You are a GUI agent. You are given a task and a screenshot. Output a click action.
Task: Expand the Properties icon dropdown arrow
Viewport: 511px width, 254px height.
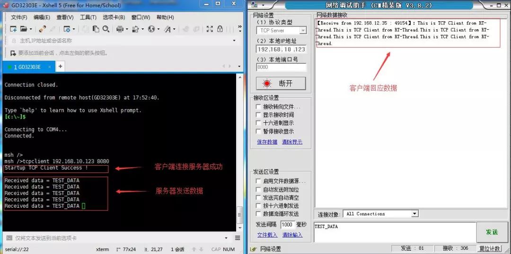(x=74, y=29)
